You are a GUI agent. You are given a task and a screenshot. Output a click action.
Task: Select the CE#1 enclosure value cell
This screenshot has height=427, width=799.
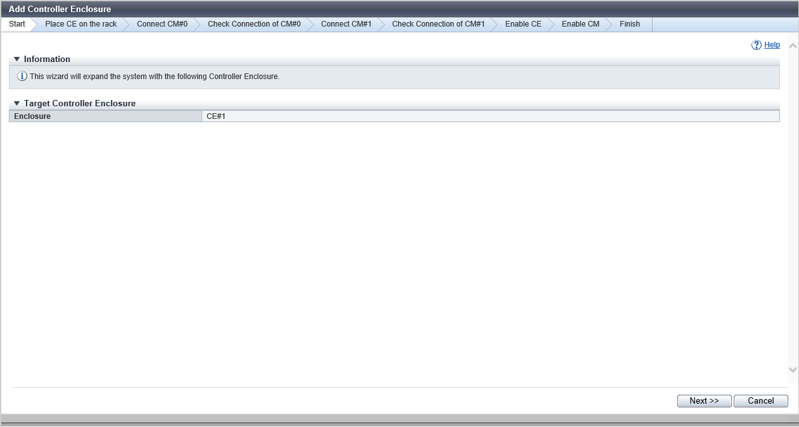[490, 116]
